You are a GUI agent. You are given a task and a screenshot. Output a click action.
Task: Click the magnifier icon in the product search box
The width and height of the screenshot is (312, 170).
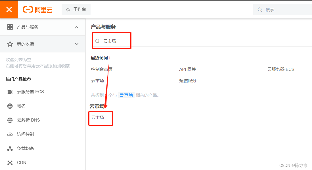tap(97, 41)
